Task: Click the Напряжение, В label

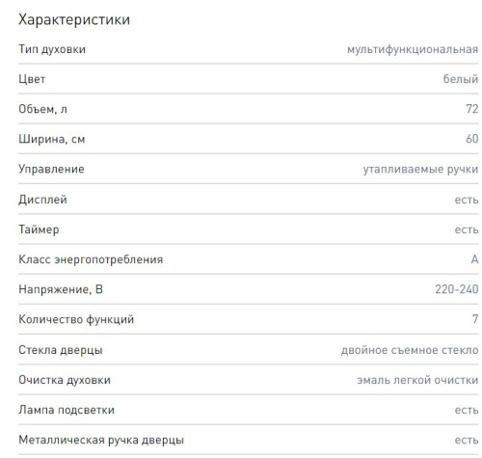Action: coord(61,289)
